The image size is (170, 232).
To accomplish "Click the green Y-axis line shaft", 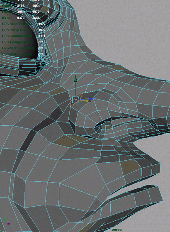I will tap(75, 89).
